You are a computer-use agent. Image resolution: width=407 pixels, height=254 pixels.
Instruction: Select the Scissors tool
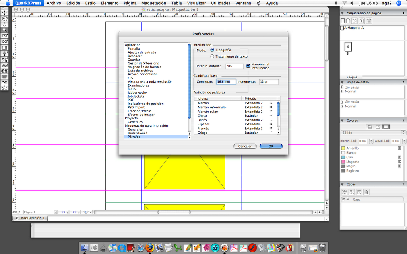(4, 82)
